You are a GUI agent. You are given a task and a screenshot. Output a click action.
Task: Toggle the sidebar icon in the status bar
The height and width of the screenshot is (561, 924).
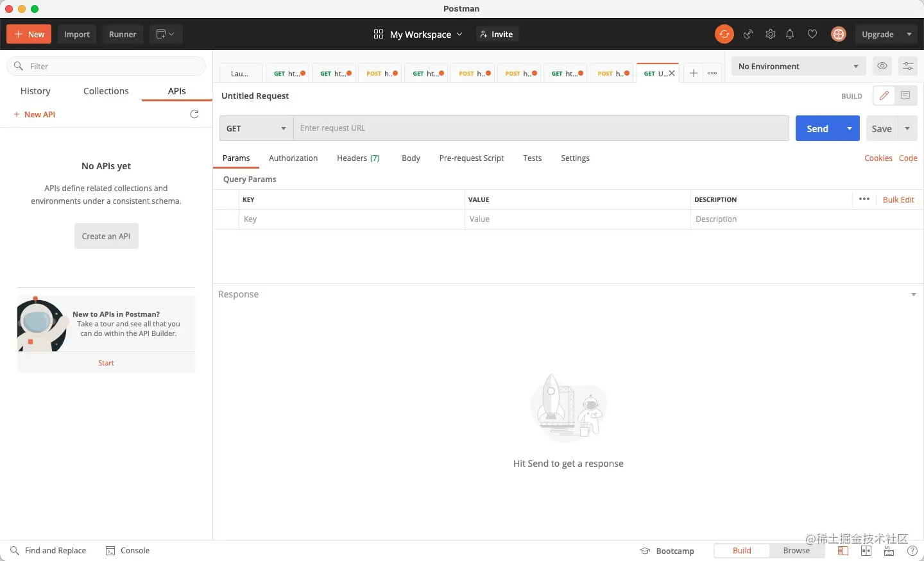[x=843, y=551]
